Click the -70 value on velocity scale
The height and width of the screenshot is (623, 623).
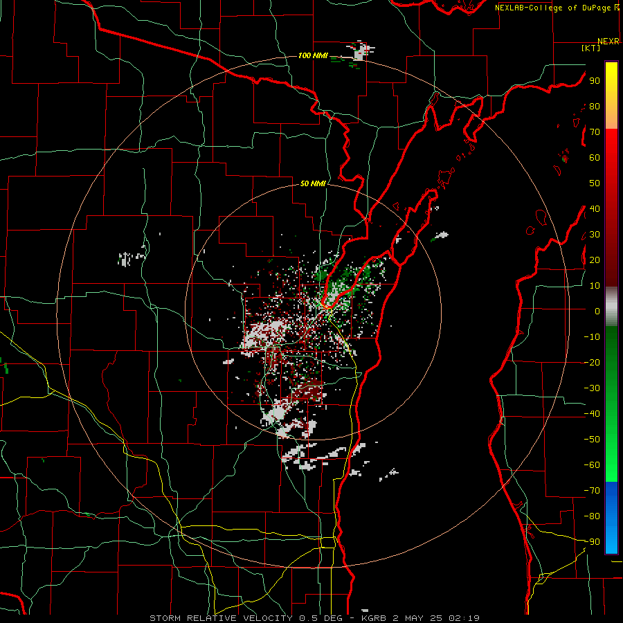pyautogui.click(x=592, y=491)
